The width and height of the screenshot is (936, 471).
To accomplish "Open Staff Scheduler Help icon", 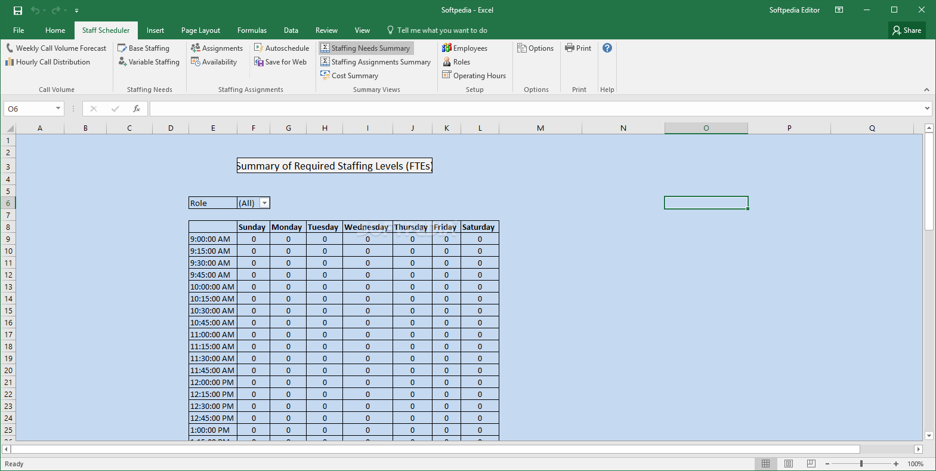I will [607, 48].
